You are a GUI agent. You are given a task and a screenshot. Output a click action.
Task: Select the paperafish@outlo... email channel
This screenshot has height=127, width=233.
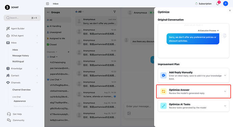(60, 74)
